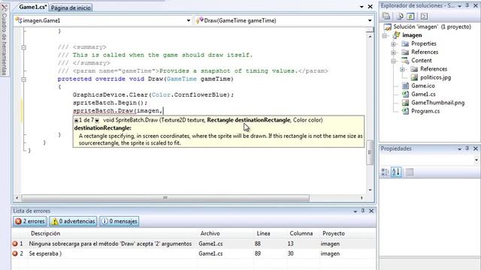Click the view code icon in Solution Explorer
This screenshot has height=270, width=481.
click(x=424, y=16)
